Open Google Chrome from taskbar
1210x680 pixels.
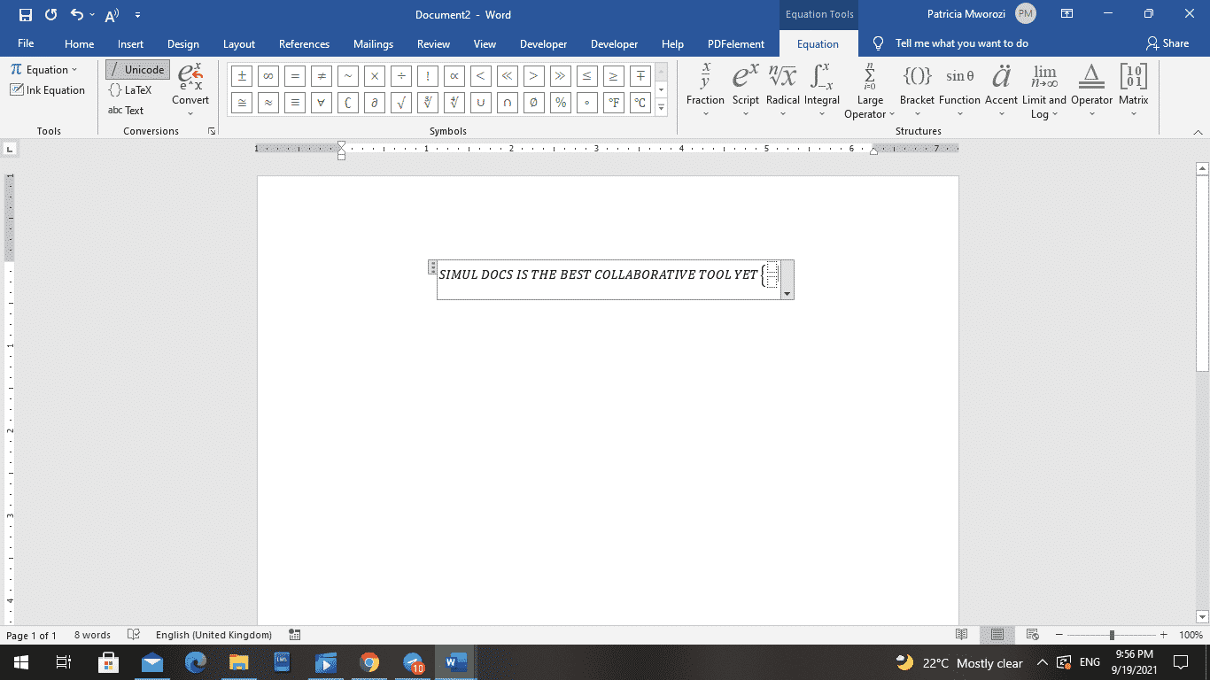[370, 662]
